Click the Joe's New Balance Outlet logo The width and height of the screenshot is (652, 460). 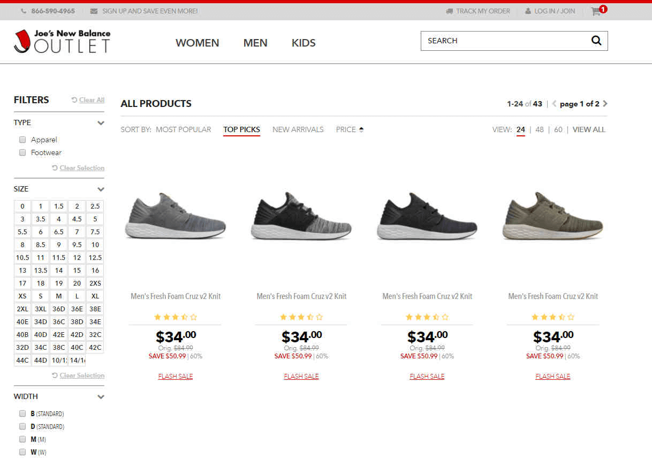point(62,42)
